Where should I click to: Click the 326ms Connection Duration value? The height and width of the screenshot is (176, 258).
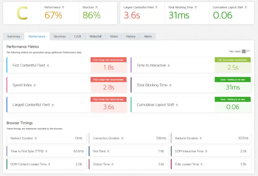coord(161,138)
